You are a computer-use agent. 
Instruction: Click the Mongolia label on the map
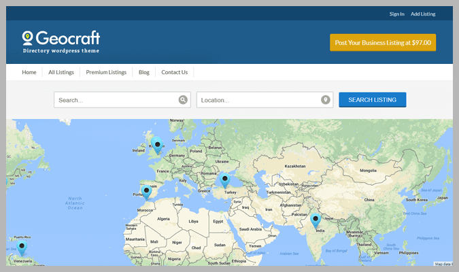click(x=369, y=171)
